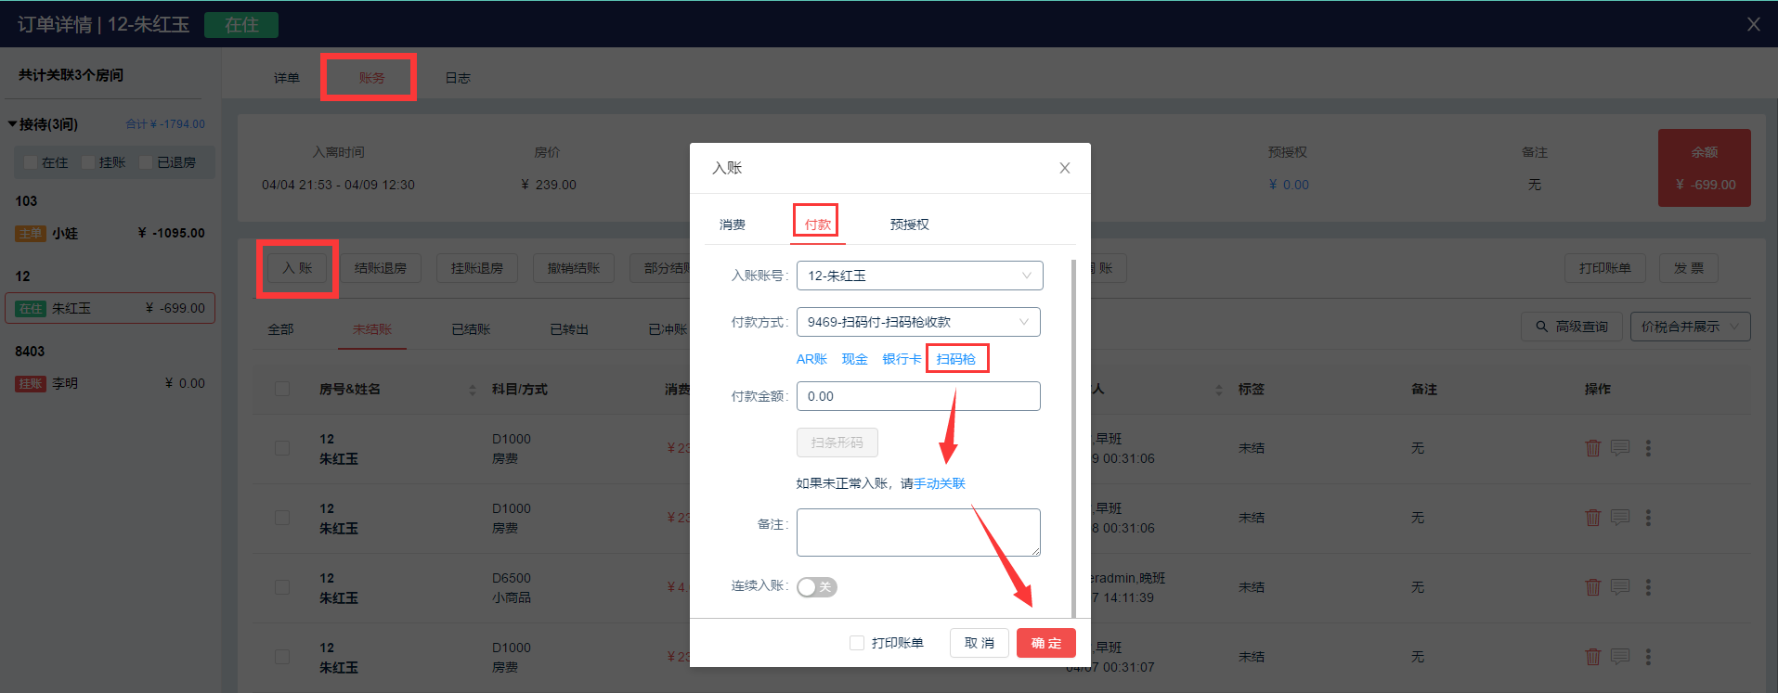Check the 在住 filter checkbox
The height and width of the screenshot is (693, 1778).
(x=31, y=162)
